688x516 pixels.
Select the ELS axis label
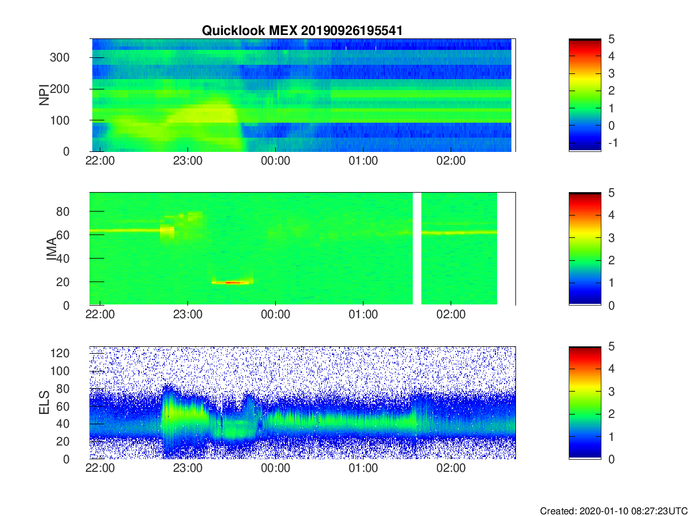pos(44,402)
